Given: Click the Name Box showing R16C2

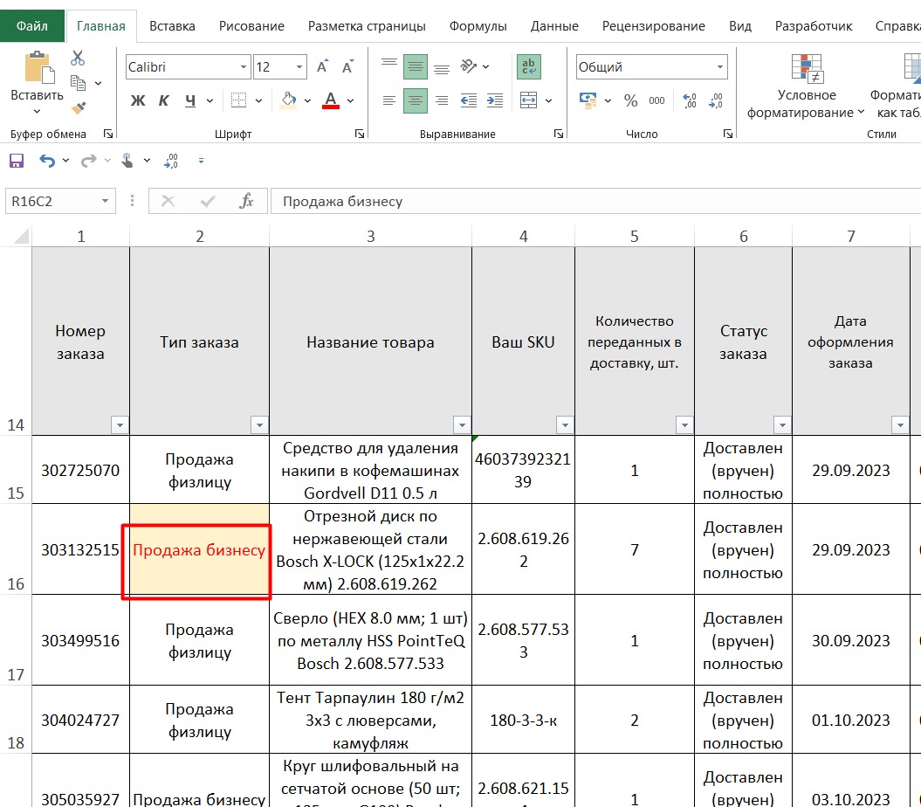Looking at the screenshot, I should click(x=52, y=201).
